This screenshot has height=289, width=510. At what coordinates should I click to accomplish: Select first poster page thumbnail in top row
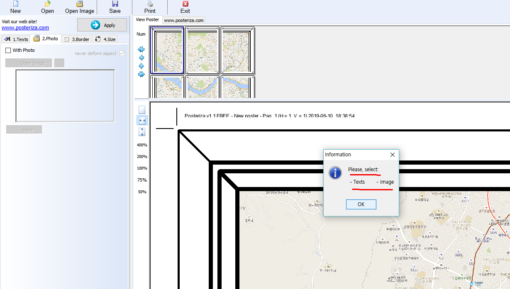click(x=167, y=51)
